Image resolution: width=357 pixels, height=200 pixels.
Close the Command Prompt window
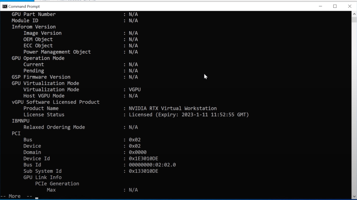tap(350, 6)
